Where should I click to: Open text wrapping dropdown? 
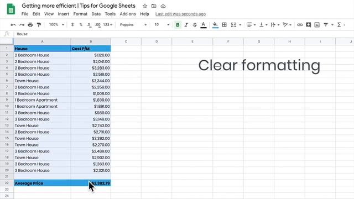[x=275, y=25]
